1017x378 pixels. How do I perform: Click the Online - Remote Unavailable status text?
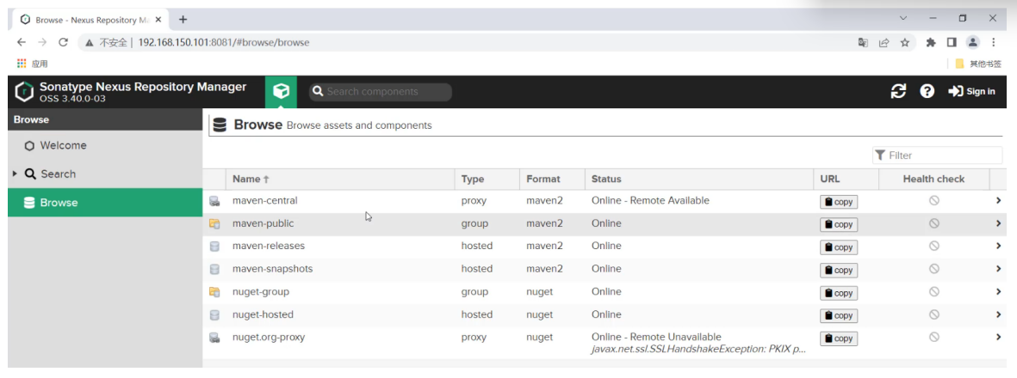[656, 338]
